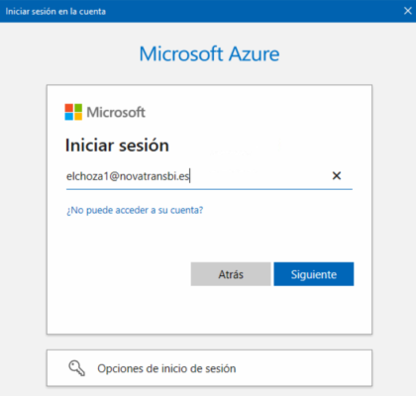This screenshot has width=416, height=396.
Task: Click the Iniciar sesión heading text
Action: [117, 146]
